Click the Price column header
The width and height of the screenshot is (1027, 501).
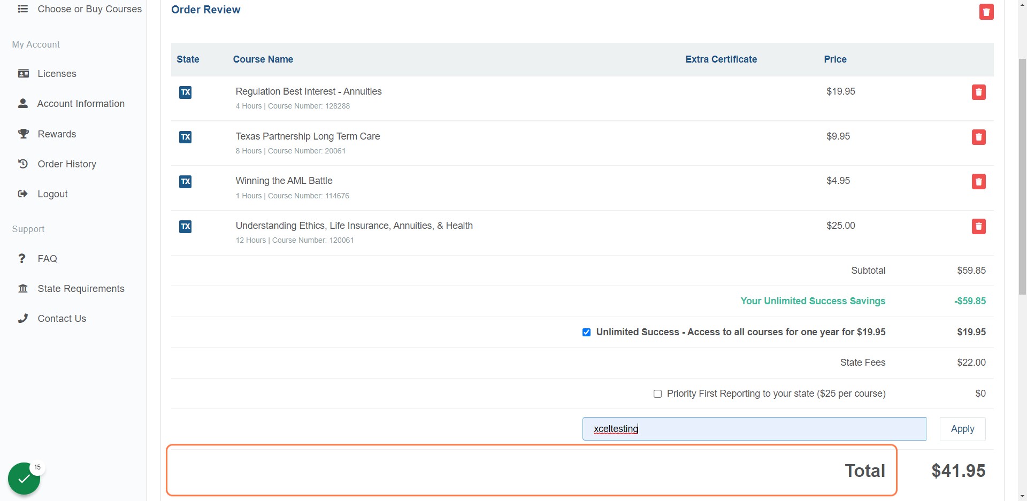point(835,59)
